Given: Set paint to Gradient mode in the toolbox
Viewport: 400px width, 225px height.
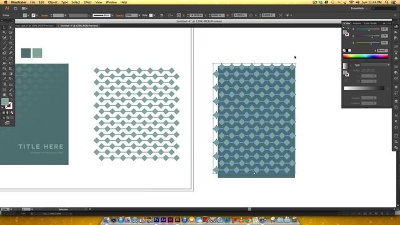Looking at the screenshot, I should [7, 112].
